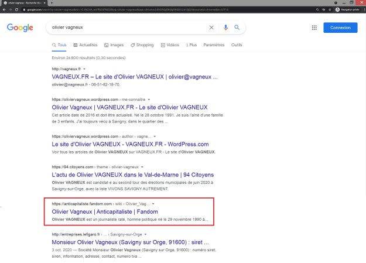
Task: Click the magnifying glass search button
Action: (x=237, y=28)
